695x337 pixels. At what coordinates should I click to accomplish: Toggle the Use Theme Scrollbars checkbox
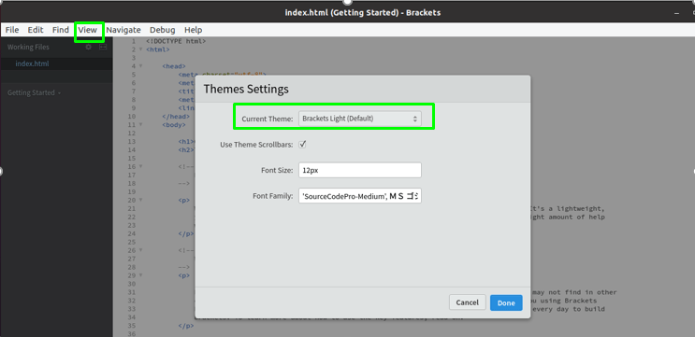click(302, 144)
